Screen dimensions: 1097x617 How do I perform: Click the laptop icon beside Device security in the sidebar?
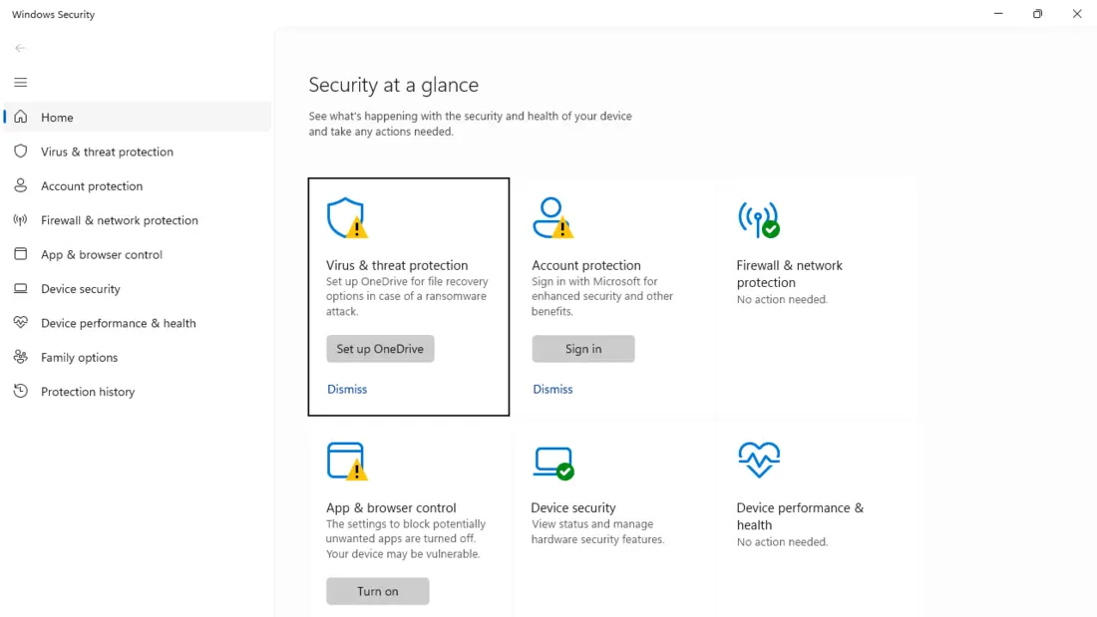tap(20, 288)
